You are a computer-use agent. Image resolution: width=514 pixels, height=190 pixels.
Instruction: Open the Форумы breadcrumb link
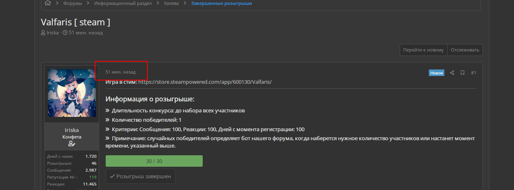tap(72, 3)
